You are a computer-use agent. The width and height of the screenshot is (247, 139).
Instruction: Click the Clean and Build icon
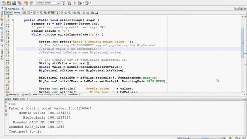69,3
